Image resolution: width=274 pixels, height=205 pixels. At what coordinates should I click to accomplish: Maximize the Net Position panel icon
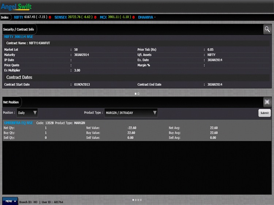pyautogui.click(x=267, y=102)
